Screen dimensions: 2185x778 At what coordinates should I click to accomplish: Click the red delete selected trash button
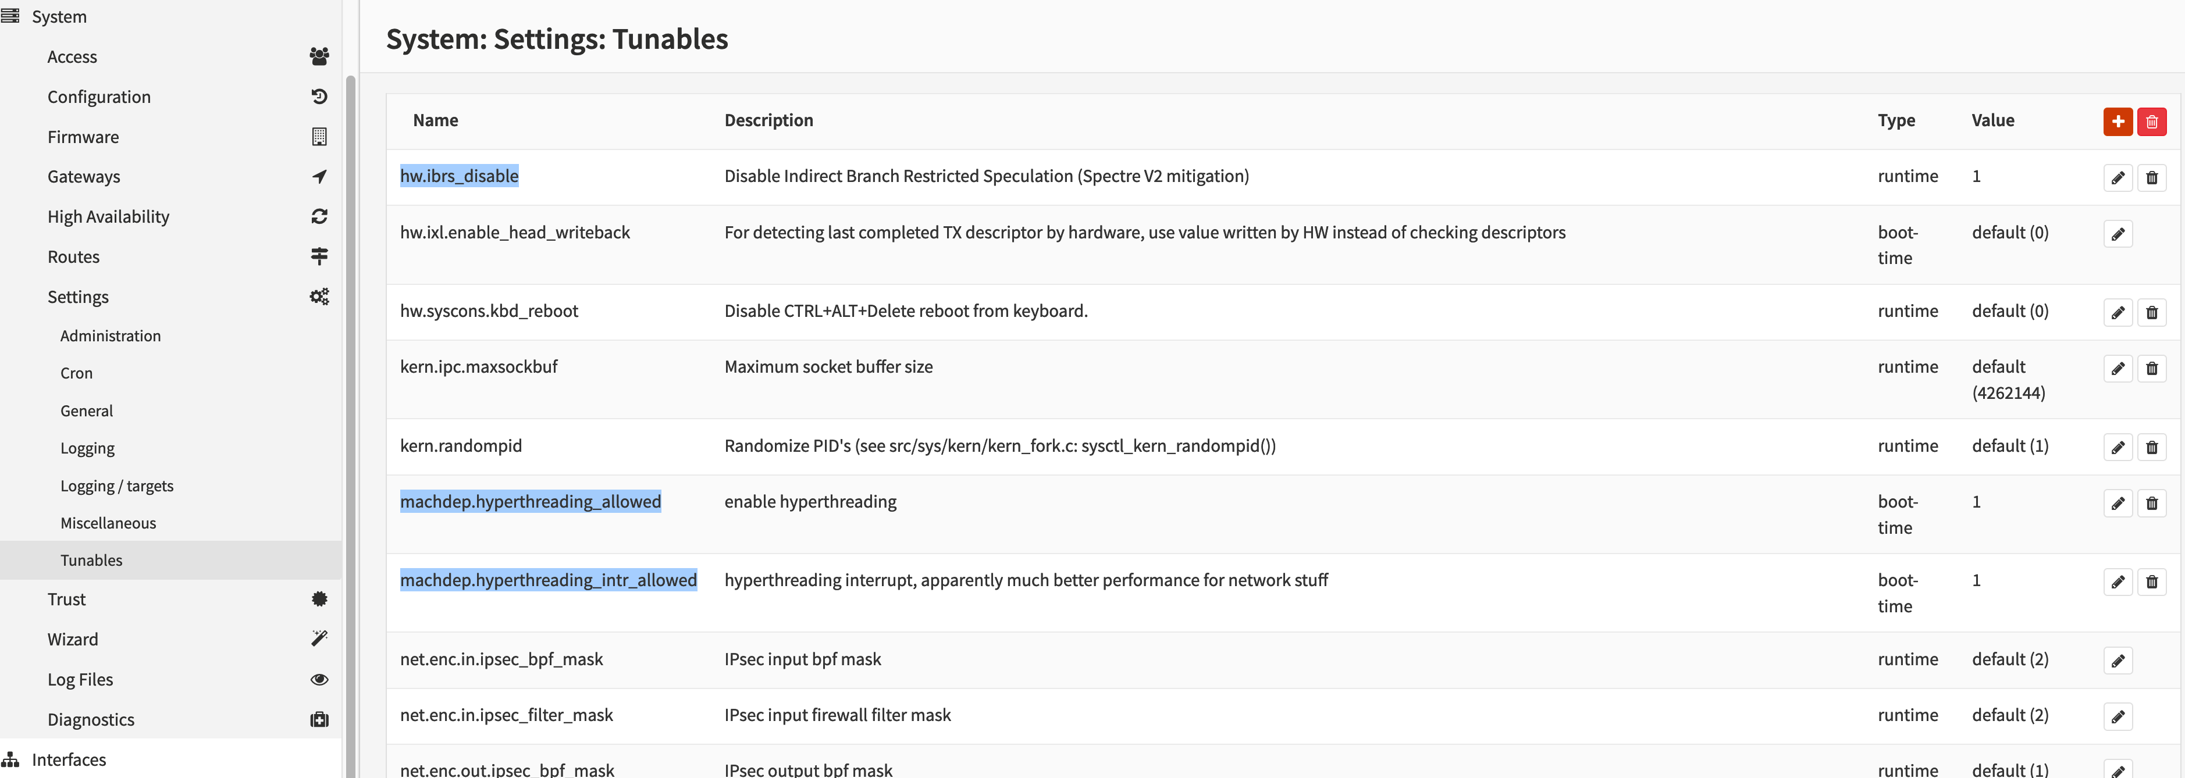point(2151,122)
